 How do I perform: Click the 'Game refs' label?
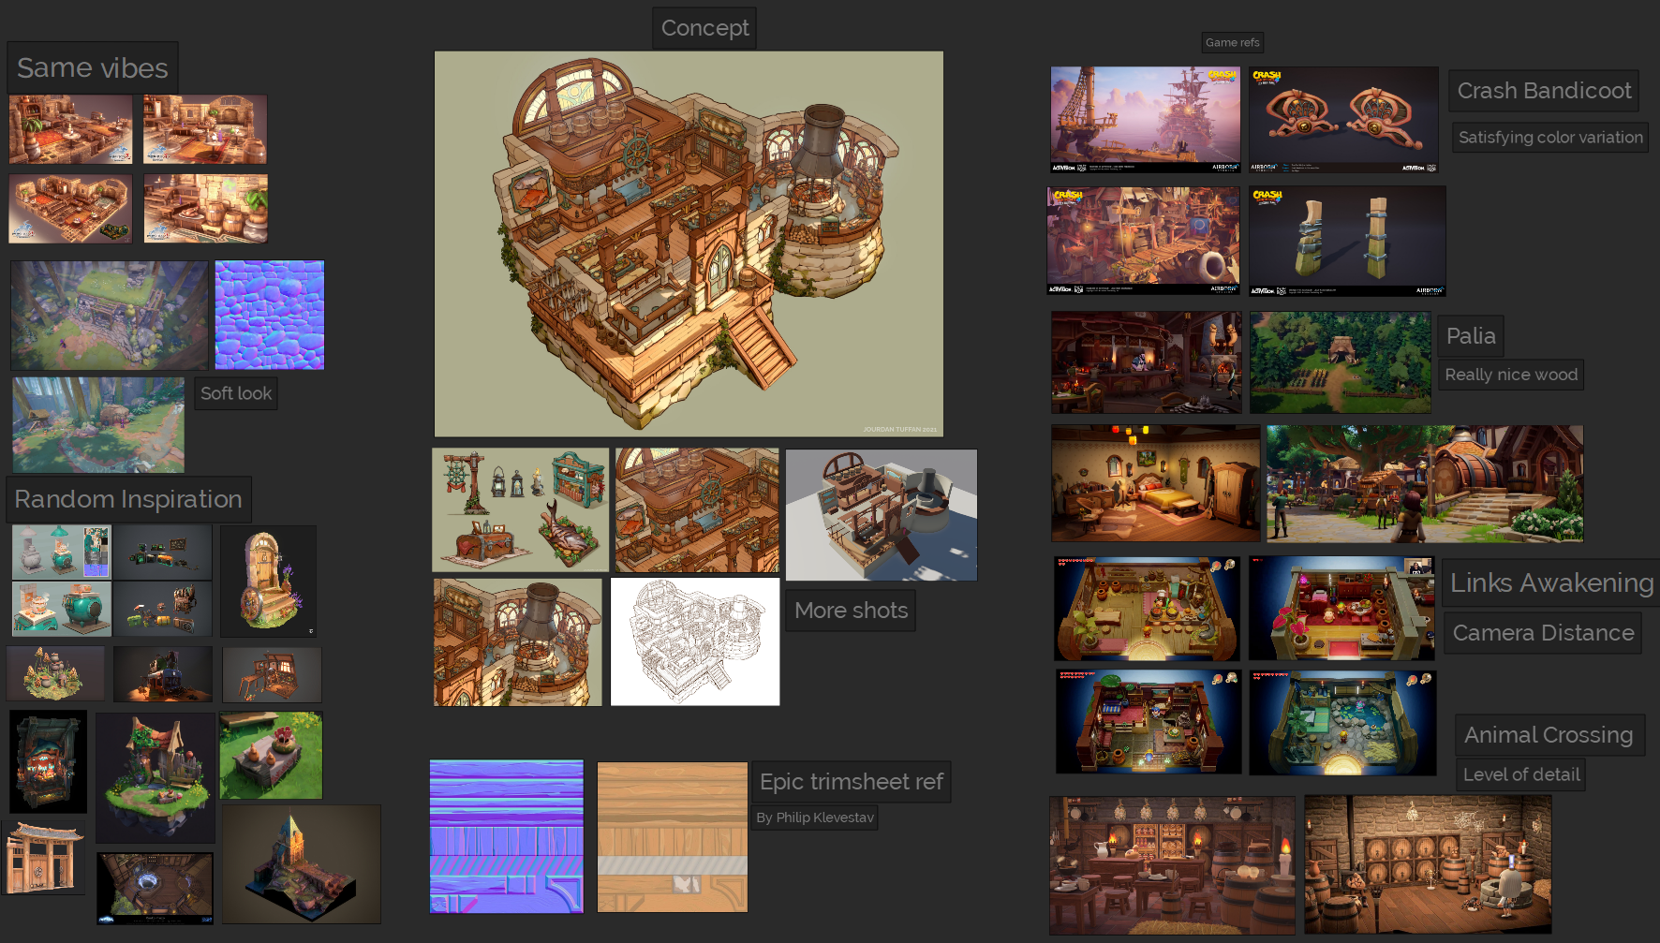pos(1233,42)
